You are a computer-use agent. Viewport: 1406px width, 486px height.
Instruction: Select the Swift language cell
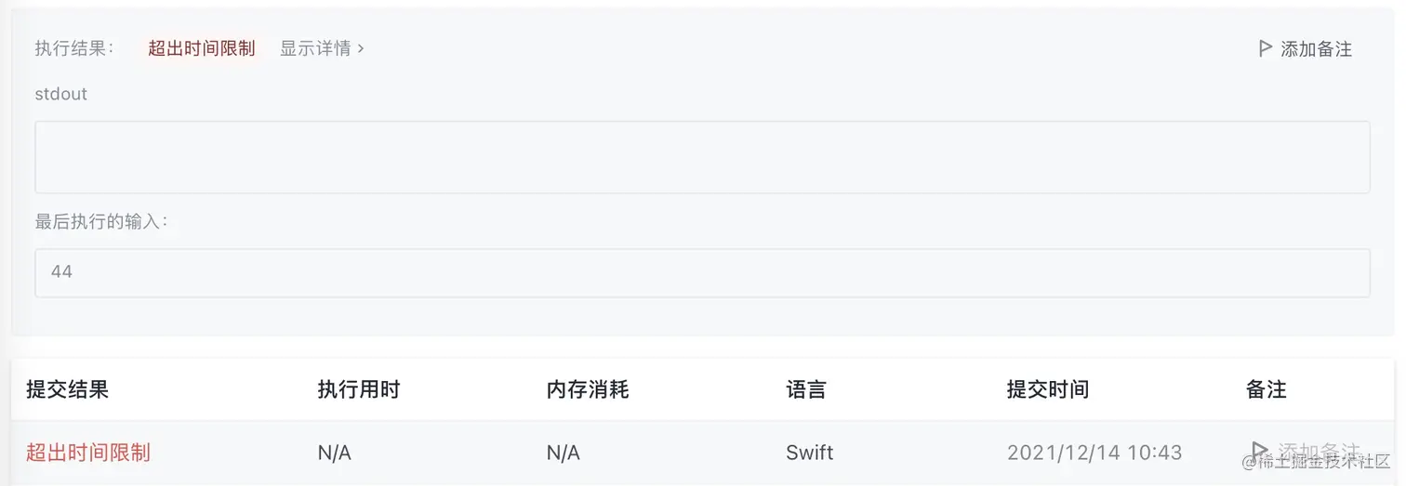(x=809, y=453)
